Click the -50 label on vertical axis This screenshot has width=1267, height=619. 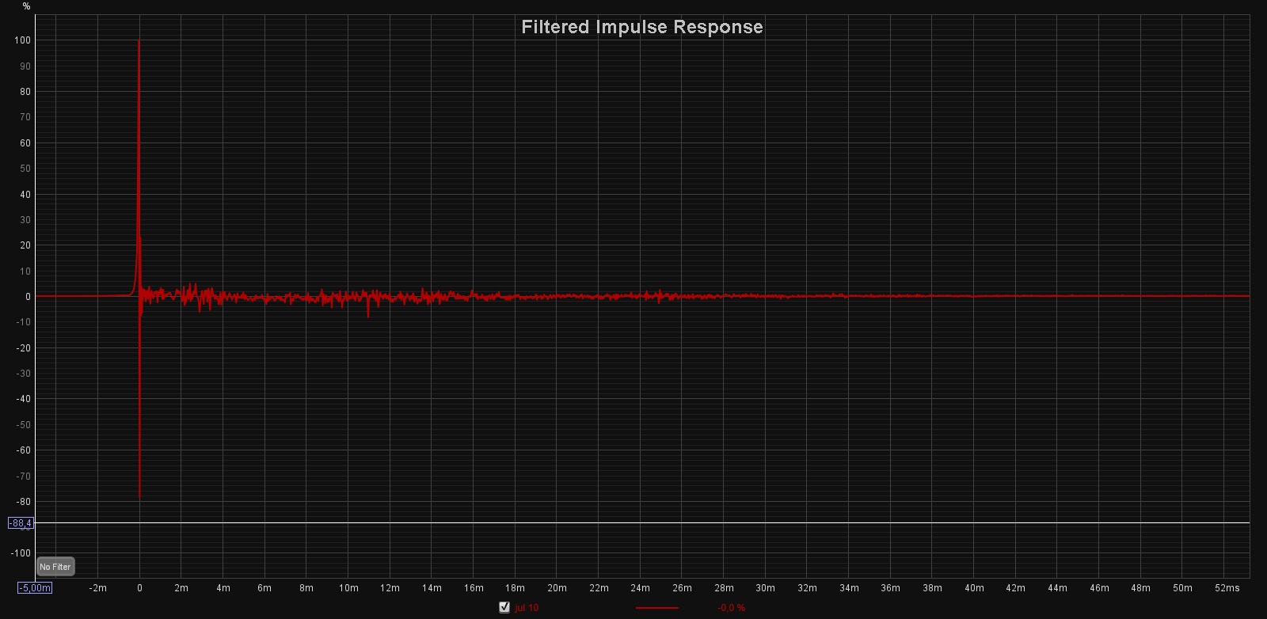pyautogui.click(x=24, y=425)
